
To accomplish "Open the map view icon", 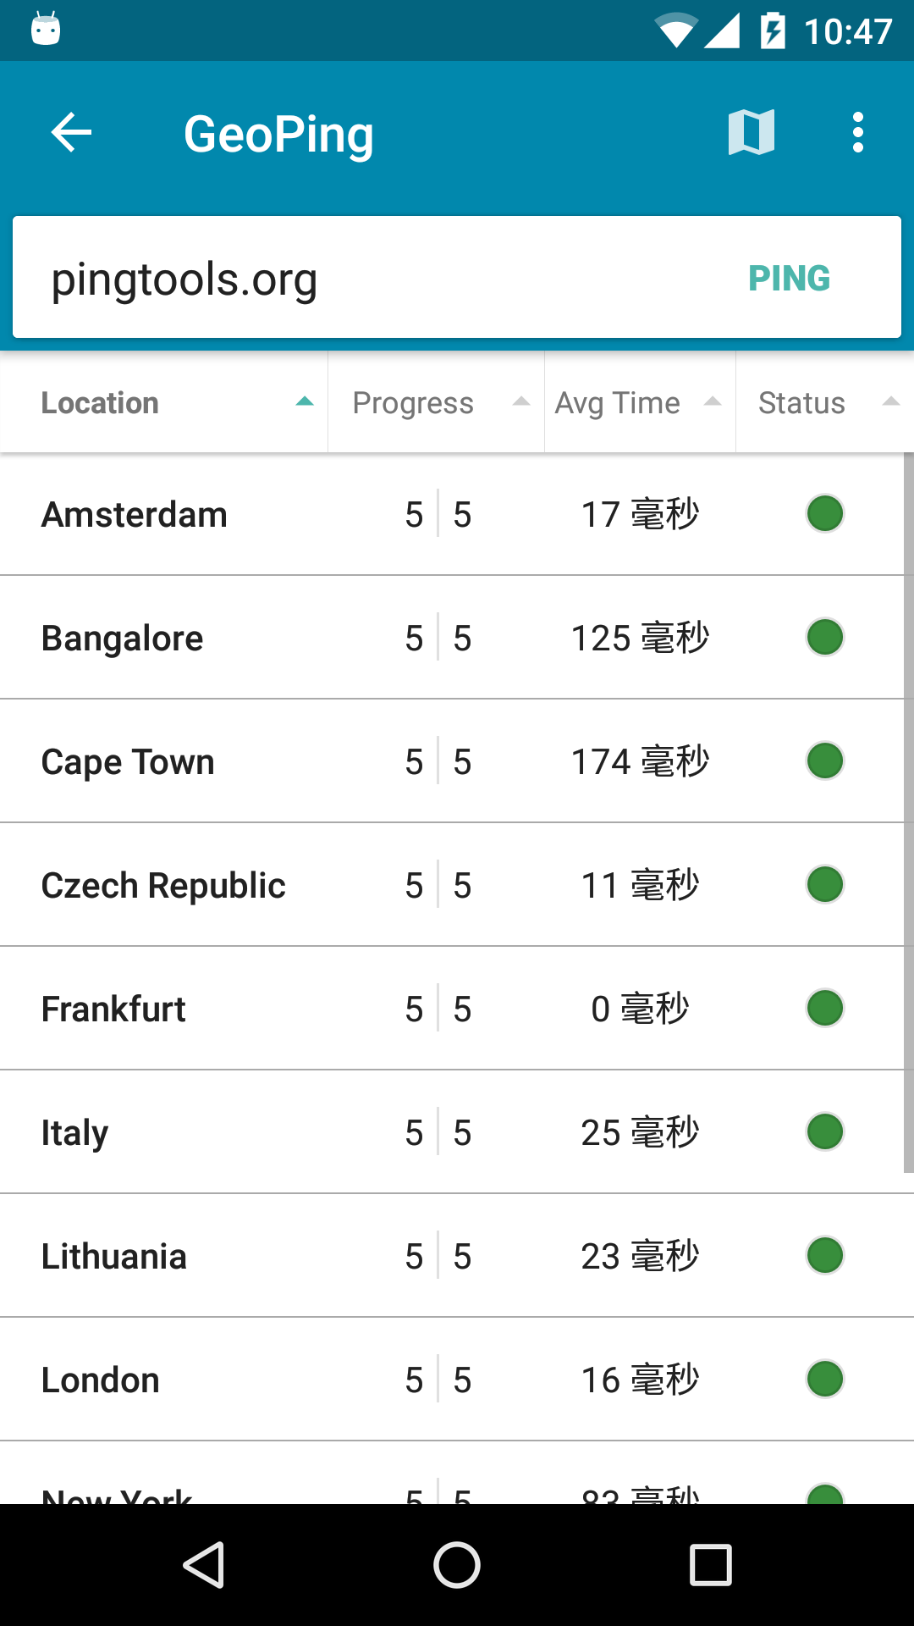I will coord(752,133).
